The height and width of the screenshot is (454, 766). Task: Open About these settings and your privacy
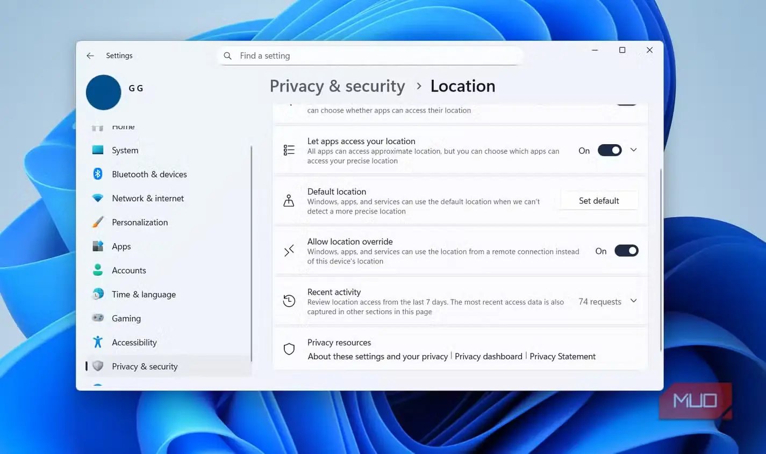point(378,356)
